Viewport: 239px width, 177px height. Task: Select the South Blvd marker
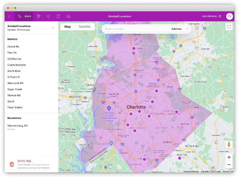(x=14, y=71)
